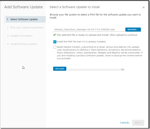Click the upload progress bar

coord(94,70)
